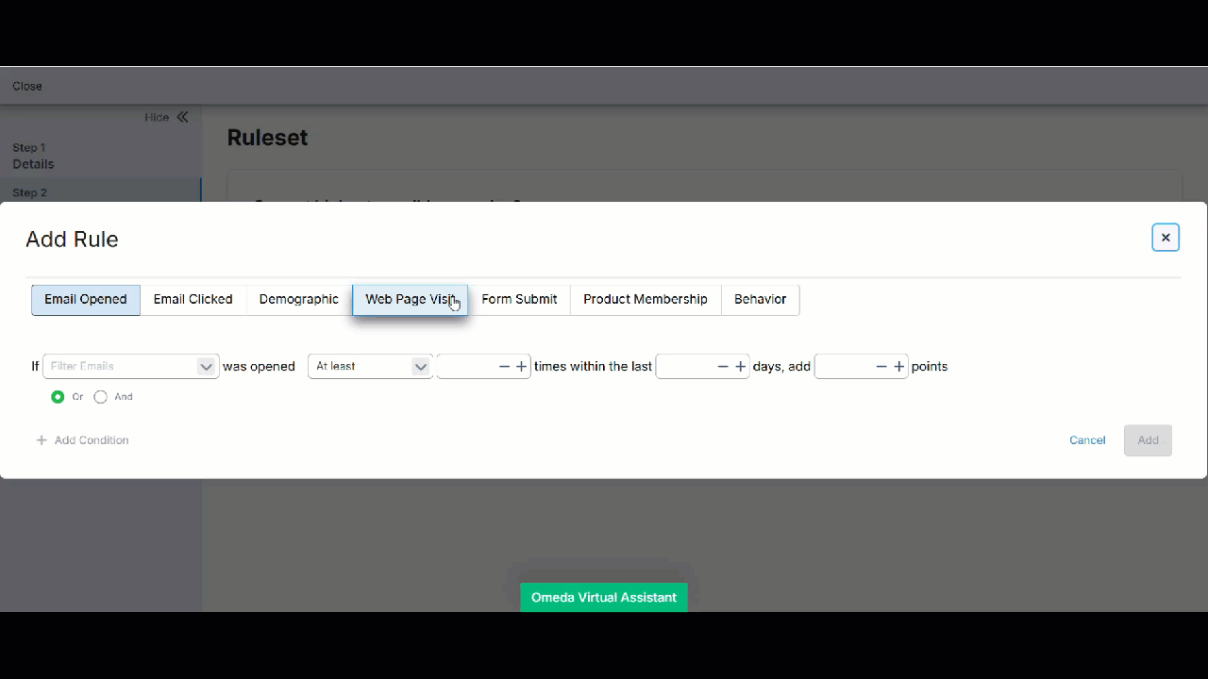Click Add Condition
This screenshot has width=1208, height=679.
point(83,440)
